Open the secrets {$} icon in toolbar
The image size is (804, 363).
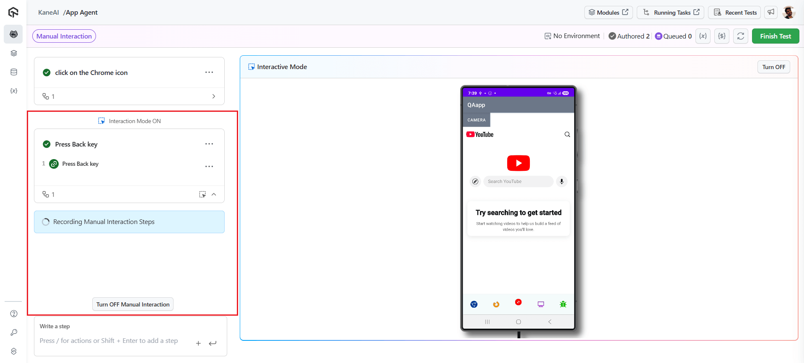click(x=722, y=36)
